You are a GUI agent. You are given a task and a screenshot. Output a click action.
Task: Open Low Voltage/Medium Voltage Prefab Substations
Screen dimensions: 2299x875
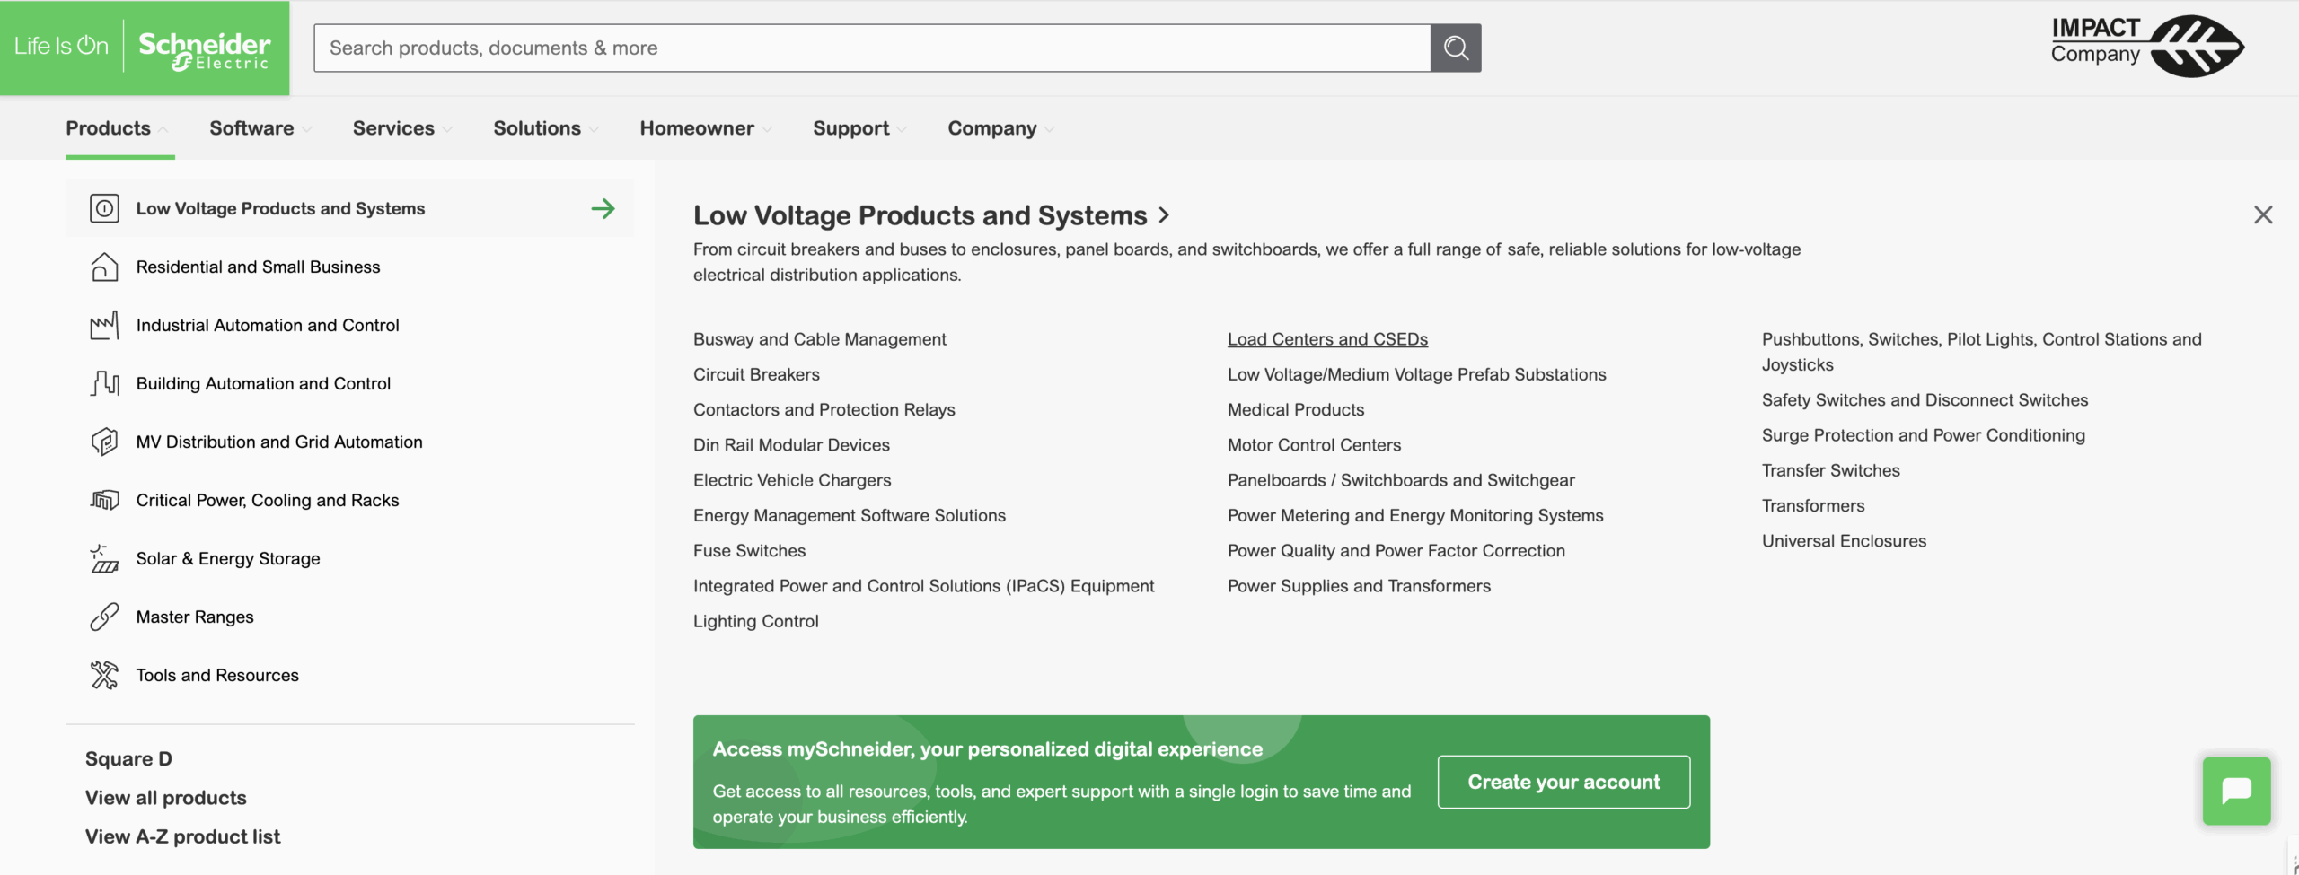tap(1416, 374)
